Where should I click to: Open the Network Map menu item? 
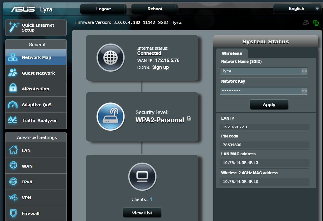click(36, 57)
